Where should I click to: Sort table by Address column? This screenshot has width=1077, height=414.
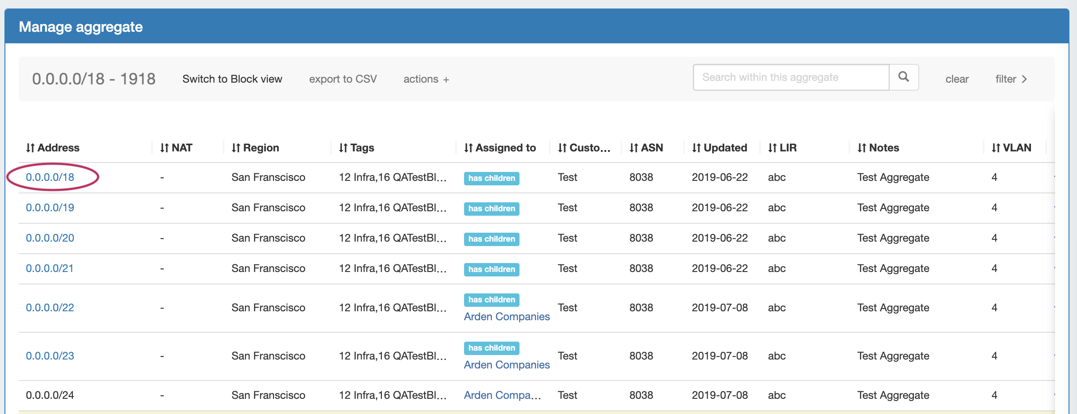52,148
